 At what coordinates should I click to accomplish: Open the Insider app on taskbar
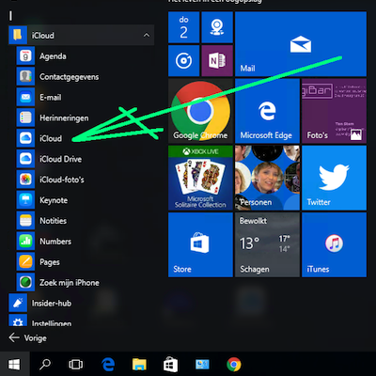202,365
